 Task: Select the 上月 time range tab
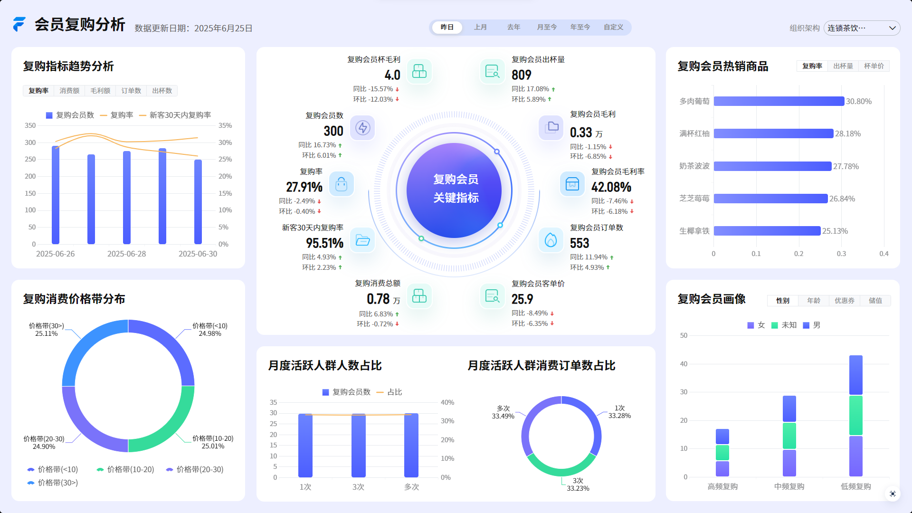480,27
